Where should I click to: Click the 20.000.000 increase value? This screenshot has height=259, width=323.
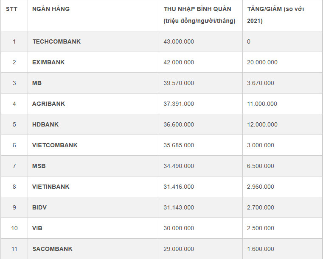pos(262,62)
